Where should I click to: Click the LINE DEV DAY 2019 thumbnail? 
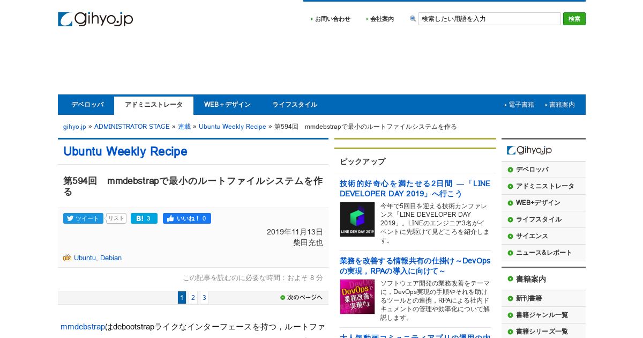(357, 219)
